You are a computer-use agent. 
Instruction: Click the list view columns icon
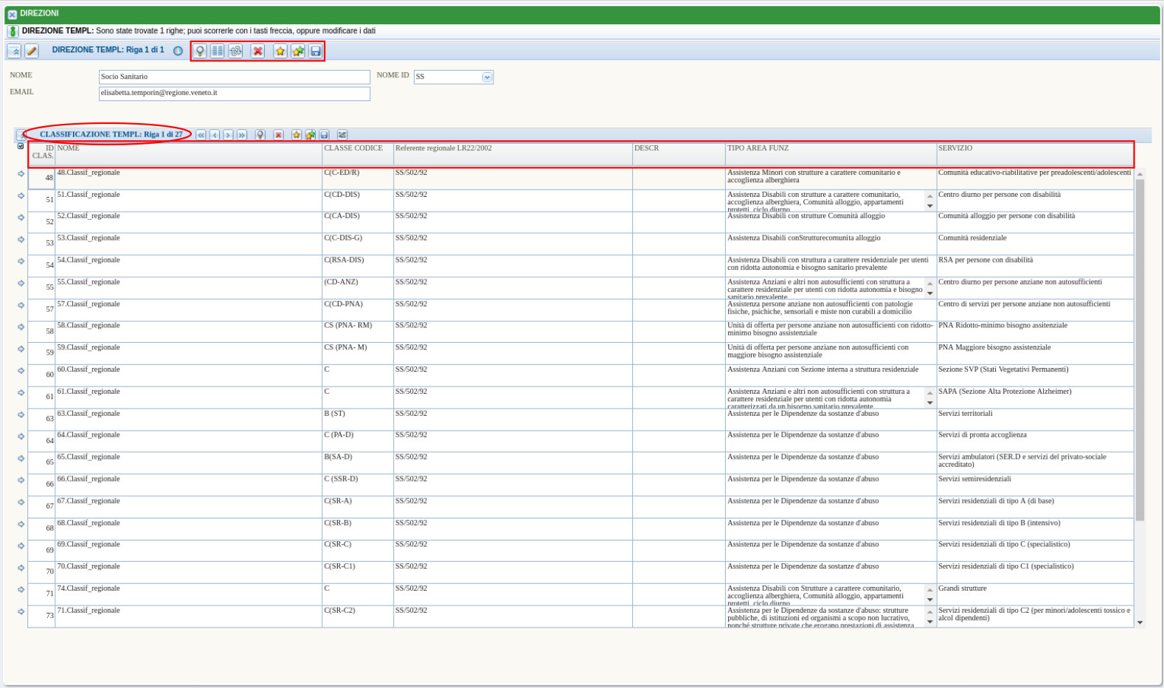[x=218, y=51]
